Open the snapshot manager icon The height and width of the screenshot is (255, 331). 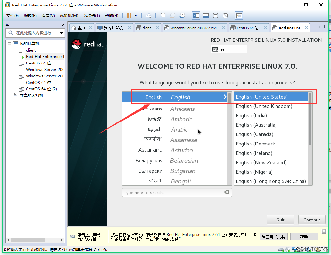coord(182,15)
